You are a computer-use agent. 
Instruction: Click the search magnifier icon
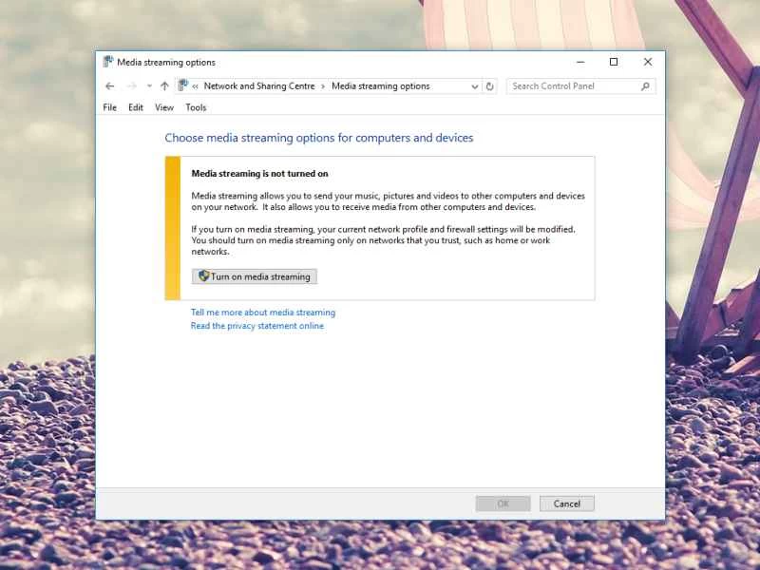645,85
